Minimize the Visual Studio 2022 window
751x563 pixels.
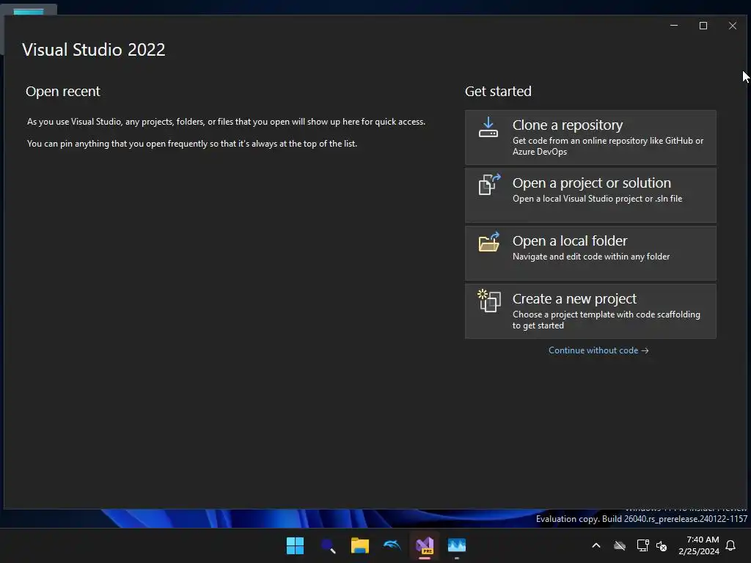point(674,26)
